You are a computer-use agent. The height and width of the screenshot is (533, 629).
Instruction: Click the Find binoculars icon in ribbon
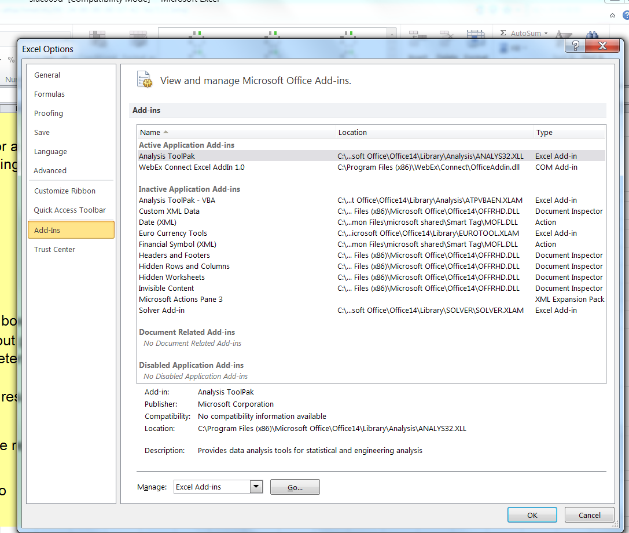point(592,35)
